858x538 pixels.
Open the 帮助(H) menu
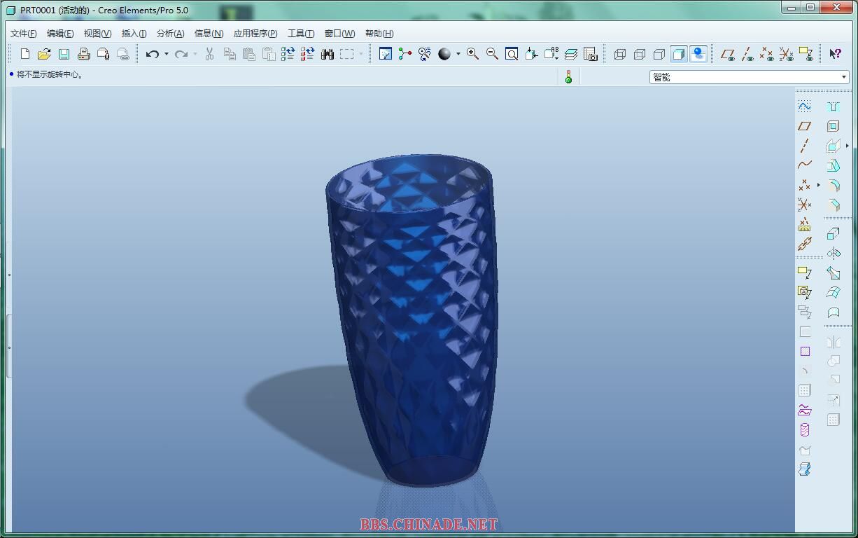(x=379, y=33)
